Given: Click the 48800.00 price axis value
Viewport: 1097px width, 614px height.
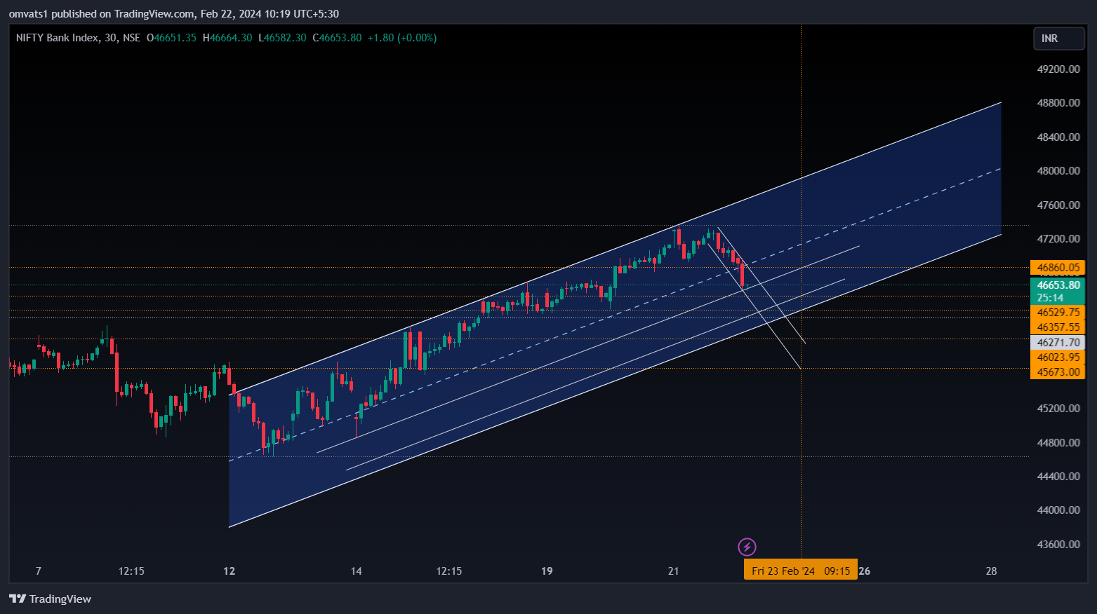Looking at the screenshot, I should [x=1058, y=103].
